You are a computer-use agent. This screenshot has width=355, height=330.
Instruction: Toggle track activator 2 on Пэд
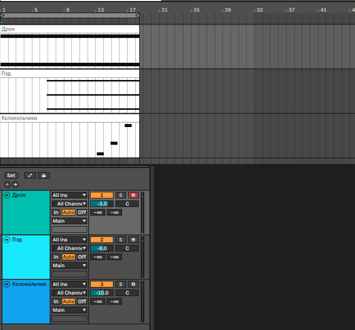click(x=102, y=240)
